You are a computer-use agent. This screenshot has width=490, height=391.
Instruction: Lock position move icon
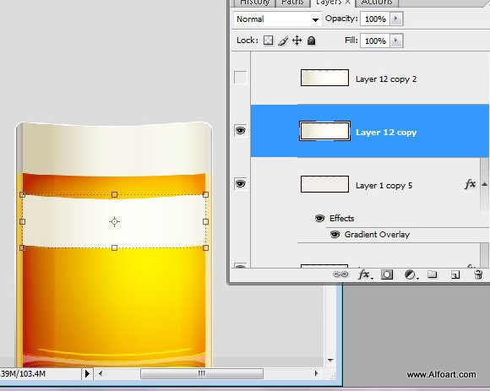297,41
